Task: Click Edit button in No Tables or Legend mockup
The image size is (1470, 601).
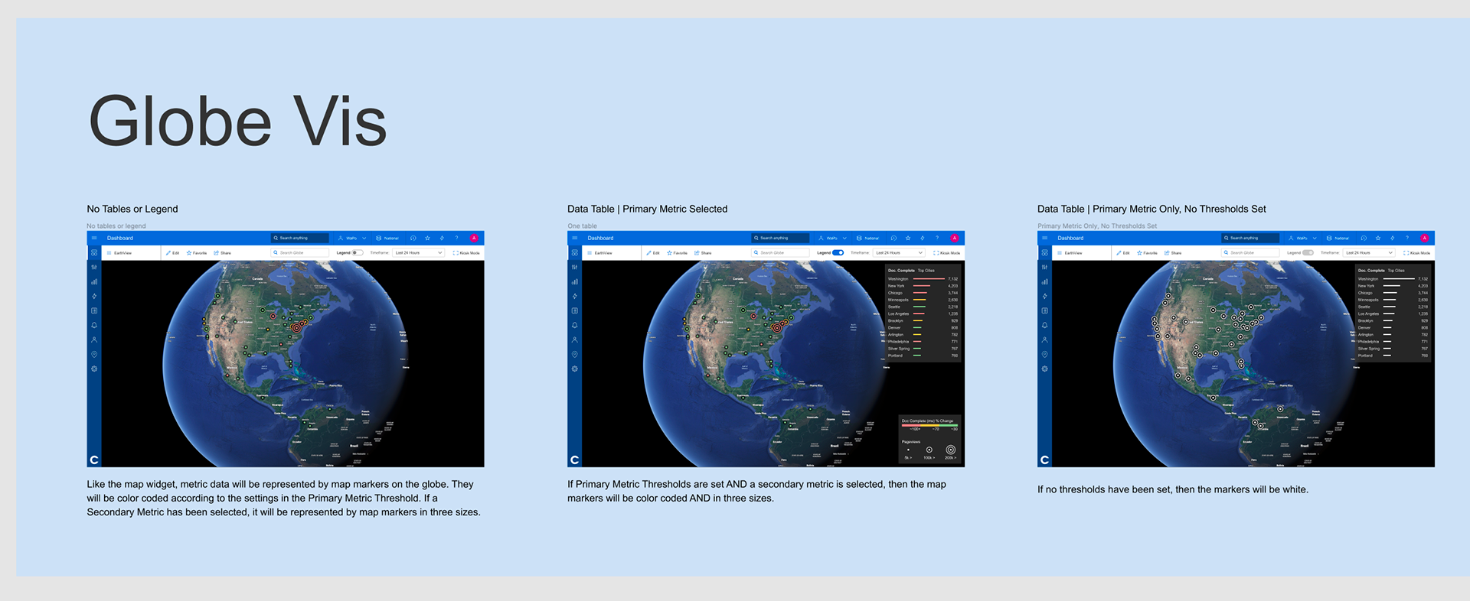Action: click(x=172, y=252)
